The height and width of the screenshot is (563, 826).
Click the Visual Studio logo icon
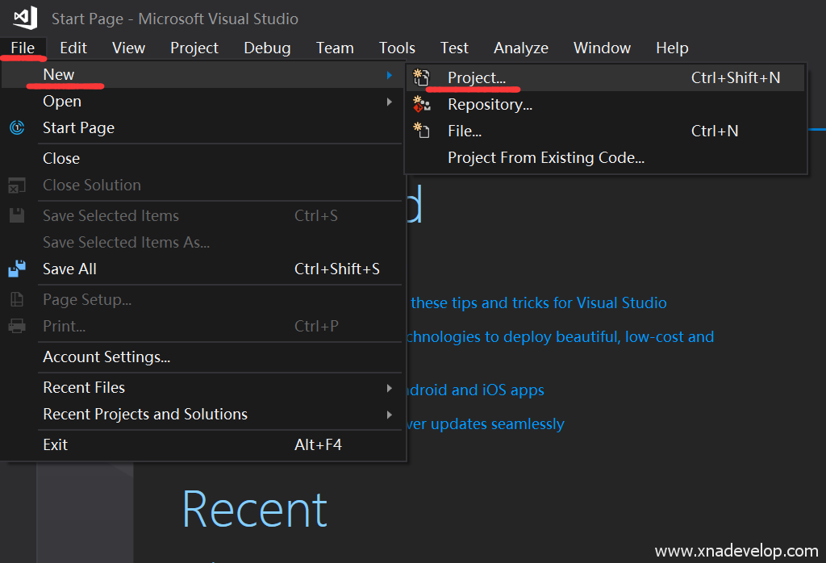pyautogui.click(x=25, y=18)
